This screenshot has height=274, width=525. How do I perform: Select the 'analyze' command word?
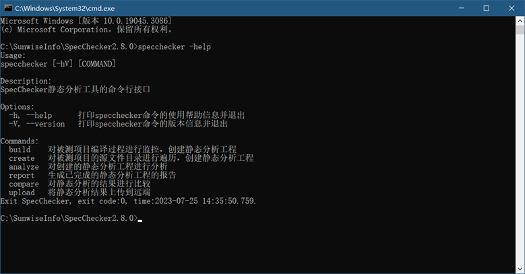[x=24, y=166]
